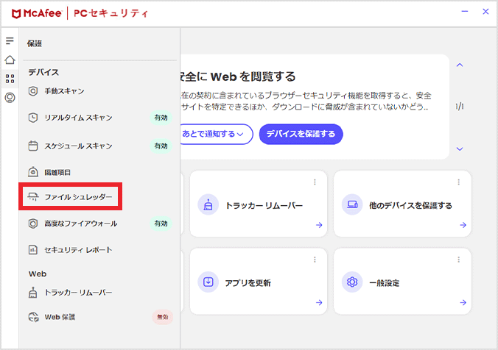
Task: Click 有効 badge for スケジュール スキャン
Action: [x=161, y=146]
